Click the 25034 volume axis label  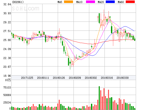7,102
